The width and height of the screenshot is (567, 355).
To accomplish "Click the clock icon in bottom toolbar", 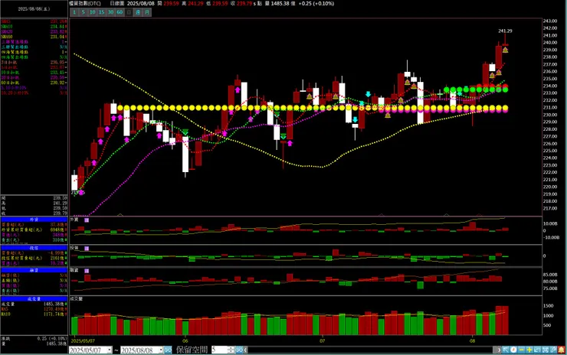I will [x=513, y=350].
